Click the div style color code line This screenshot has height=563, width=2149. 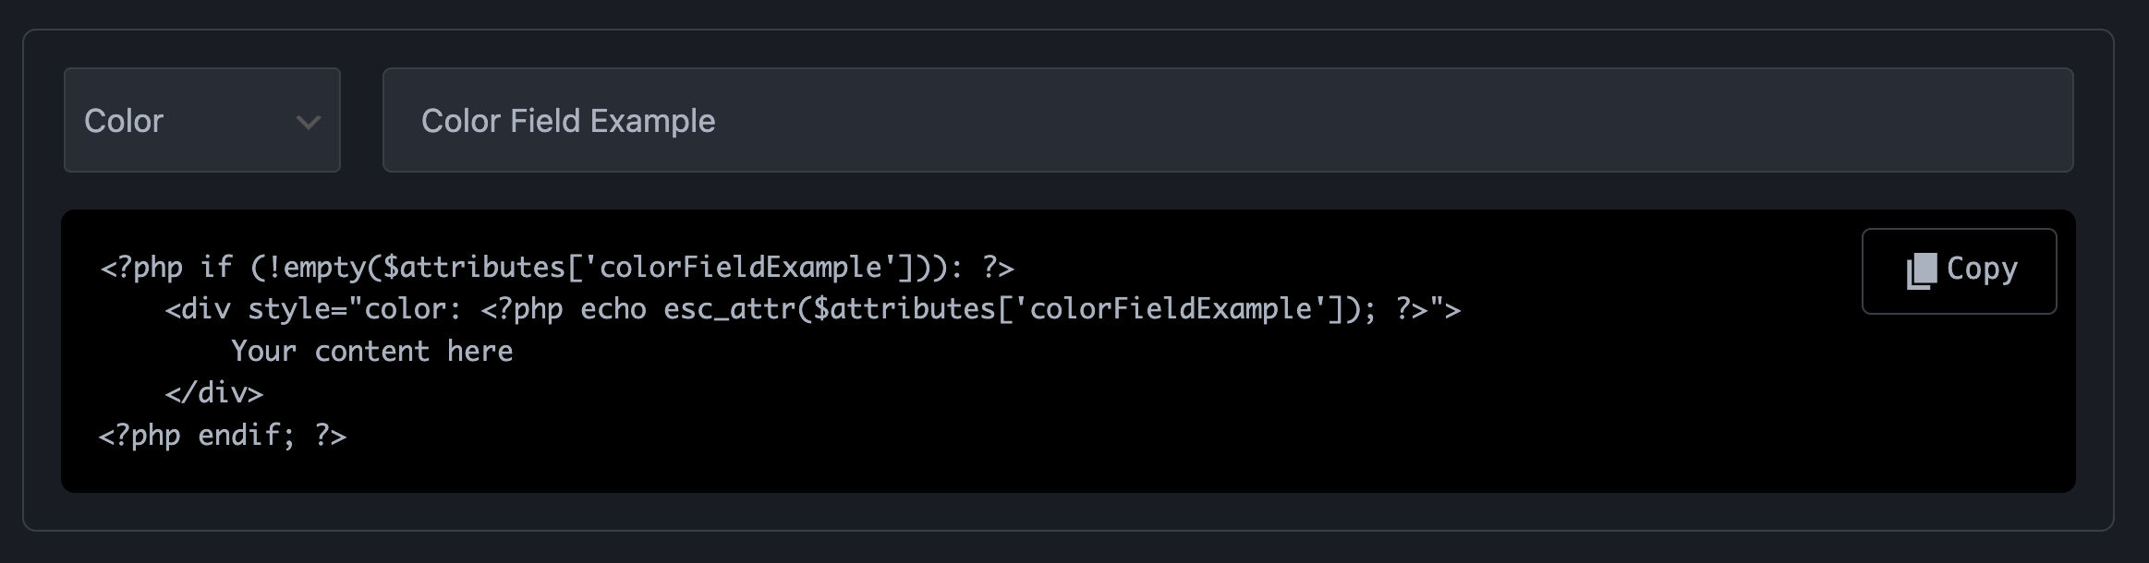[811, 309]
